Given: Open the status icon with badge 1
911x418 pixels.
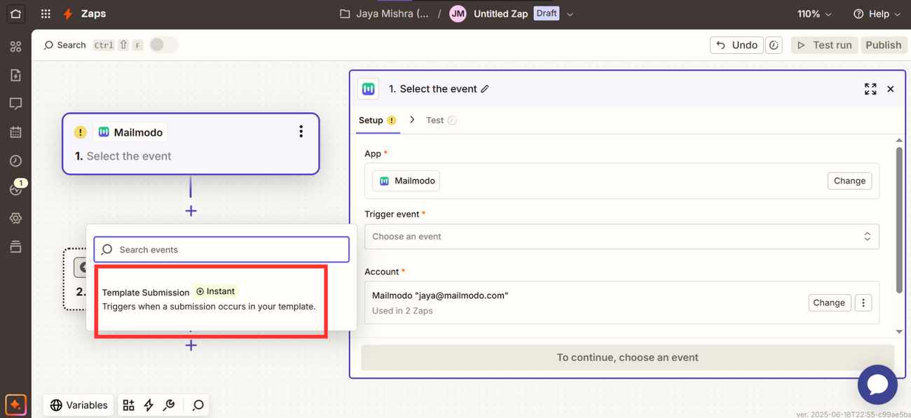Looking at the screenshot, I should coord(16,188).
